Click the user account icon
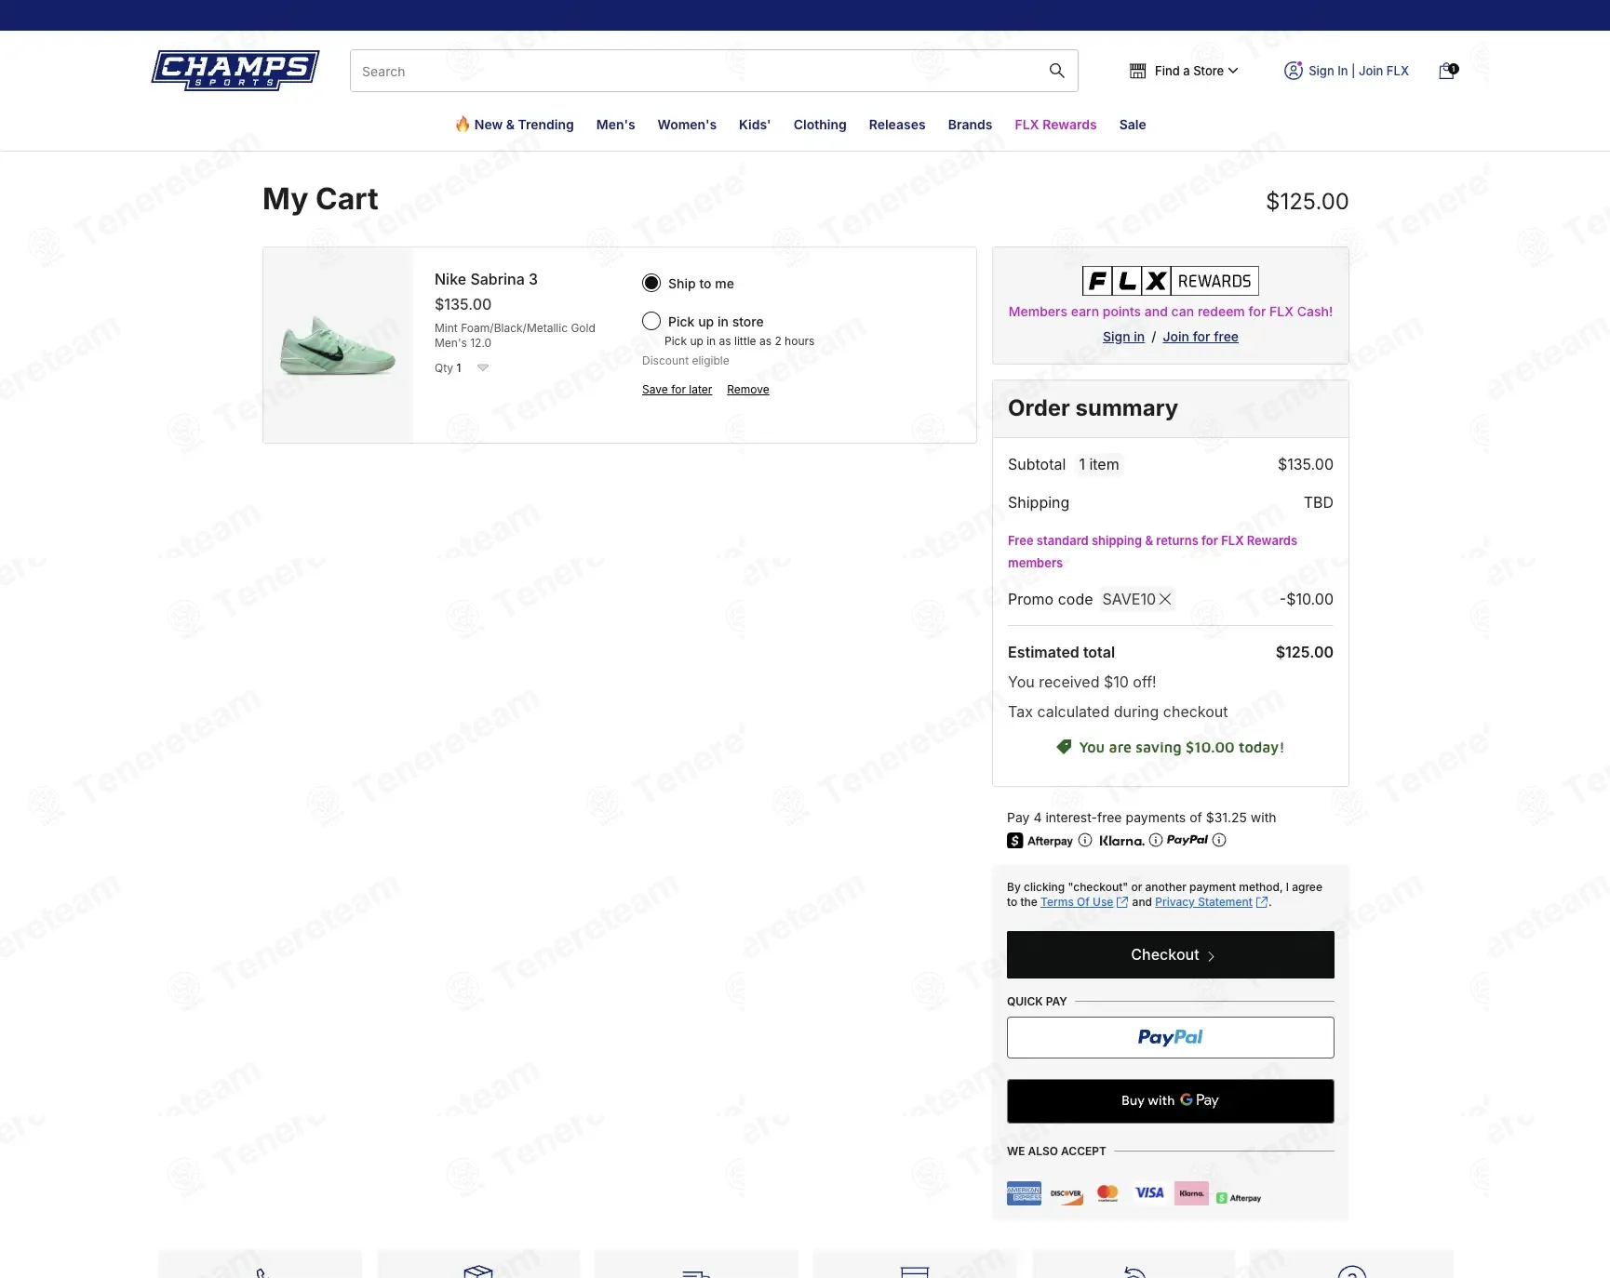The width and height of the screenshot is (1610, 1278). pos(1293,71)
